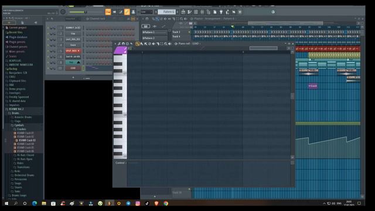Mute the third channel in Channel rack
The height and width of the screenshot is (211, 375).
click(48, 39)
